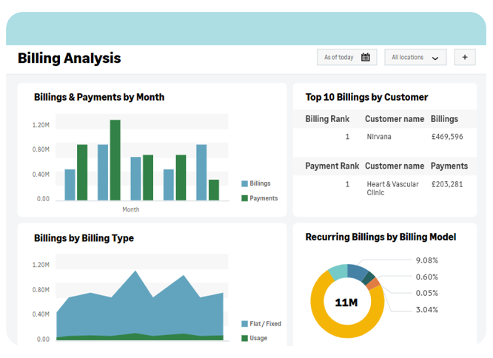The width and height of the screenshot is (493, 358).
Task: Select the £203,281 payments value
Action: tap(447, 184)
